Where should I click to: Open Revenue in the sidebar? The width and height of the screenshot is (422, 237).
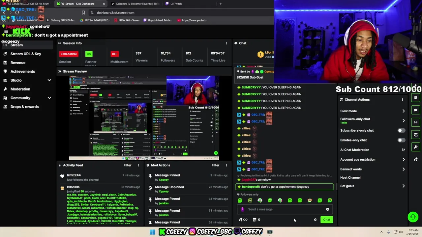click(x=18, y=63)
